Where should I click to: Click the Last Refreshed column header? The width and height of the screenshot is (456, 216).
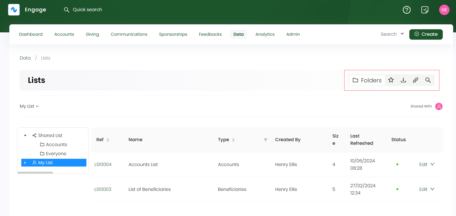click(x=362, y=140)
